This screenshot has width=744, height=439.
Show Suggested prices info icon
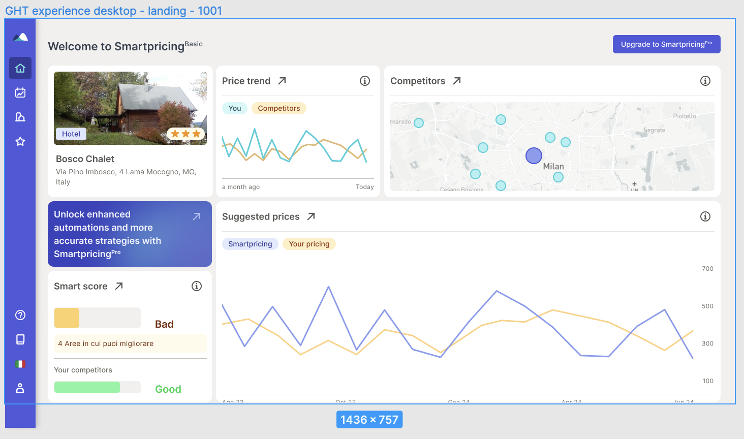click(705, 216)
